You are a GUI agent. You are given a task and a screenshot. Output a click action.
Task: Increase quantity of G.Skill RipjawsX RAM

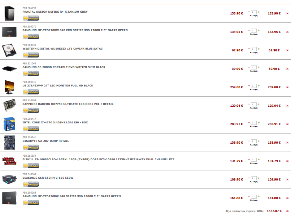click(259, 159)
